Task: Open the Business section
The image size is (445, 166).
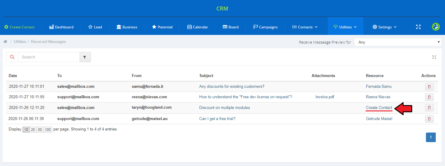Action: coord(127,27)
